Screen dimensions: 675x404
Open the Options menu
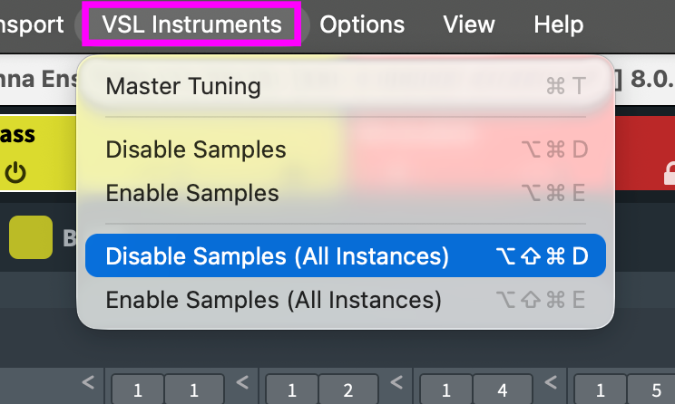point(362,24)
